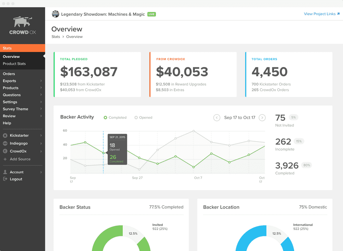Click the Logout link text
Viewport: 343px width, 251px height.
(16, 179)
